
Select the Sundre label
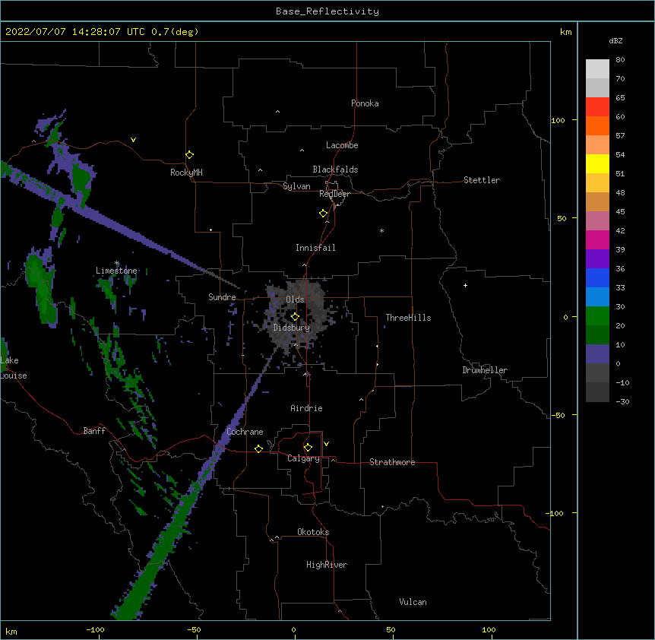tap(222, 297)
